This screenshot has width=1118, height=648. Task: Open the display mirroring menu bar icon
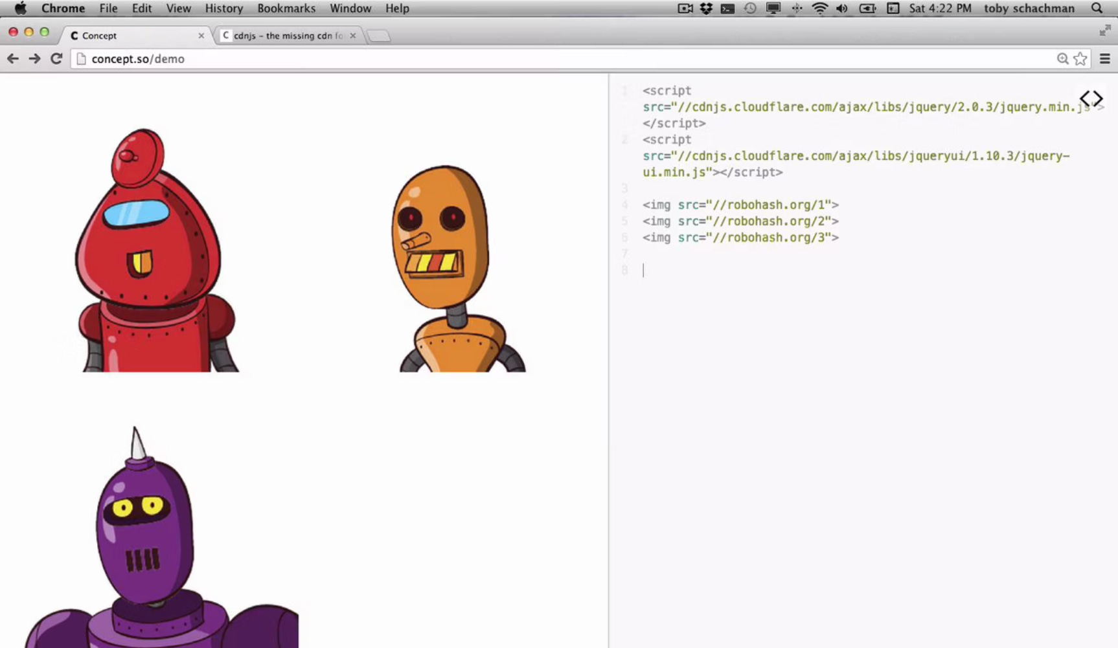pos(773,8)
